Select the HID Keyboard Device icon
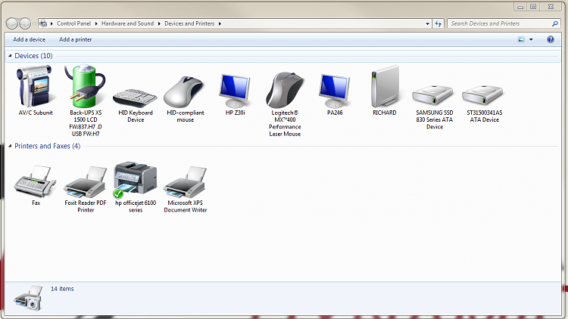The height and width of the screenshot is (319, 568). click(135, 97)
